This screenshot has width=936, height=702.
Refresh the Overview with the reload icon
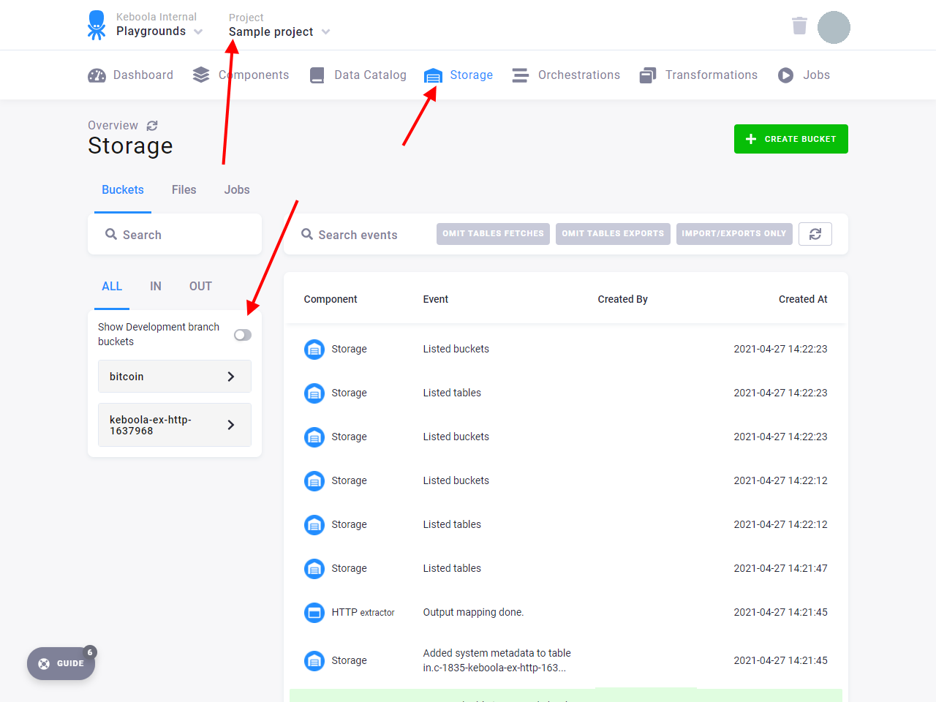152,126
